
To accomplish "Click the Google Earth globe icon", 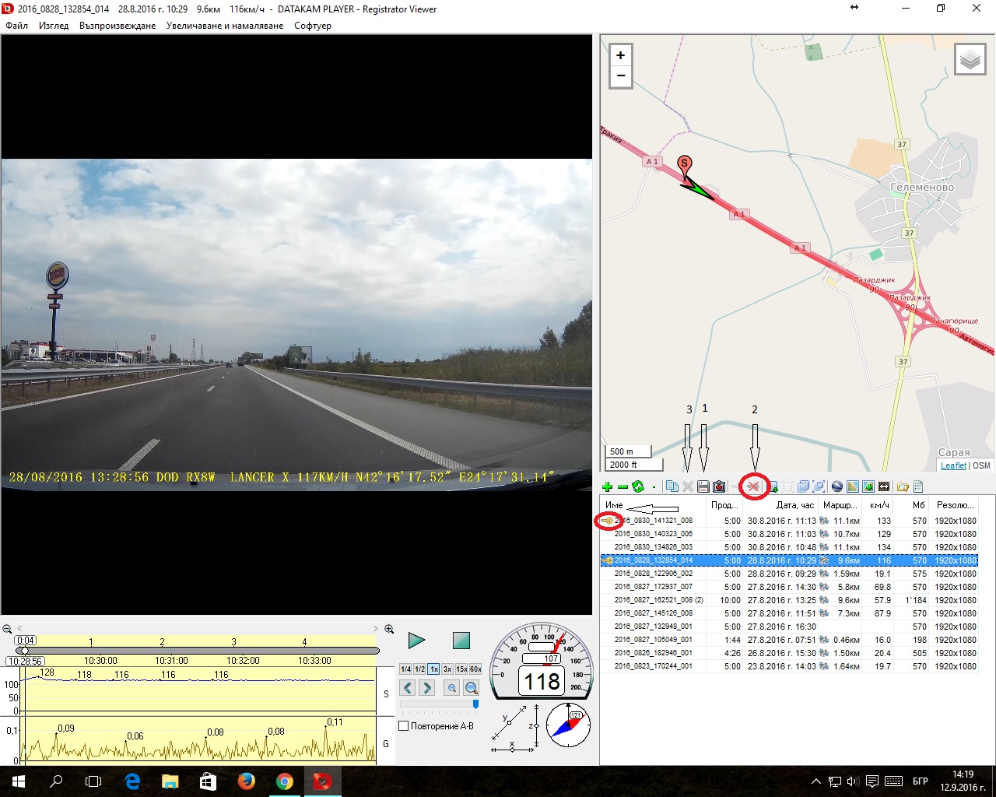I will 837,487.
